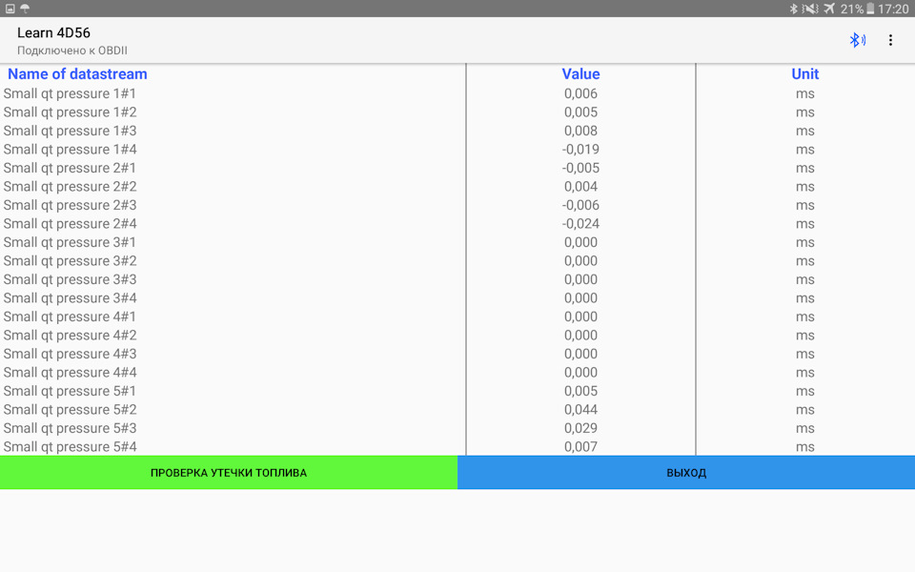Click the Learn 4D56 title
The image size is (915, 572).
pos(53,32)
